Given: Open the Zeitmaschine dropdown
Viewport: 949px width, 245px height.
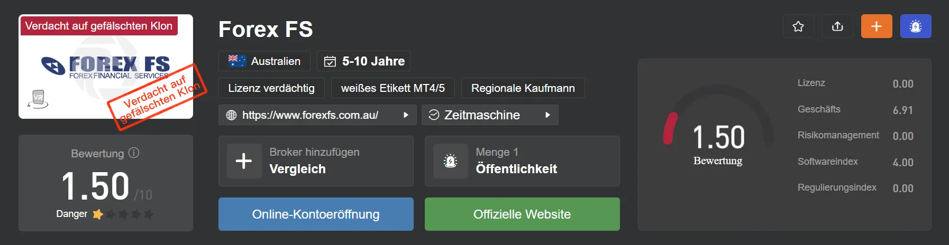Looking at the screenshot, I should pos(490,115).
